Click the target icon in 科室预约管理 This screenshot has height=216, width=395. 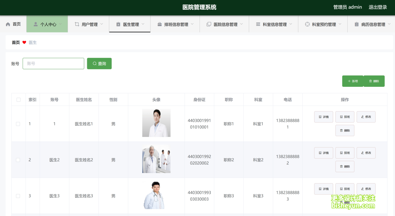(307, 24)
